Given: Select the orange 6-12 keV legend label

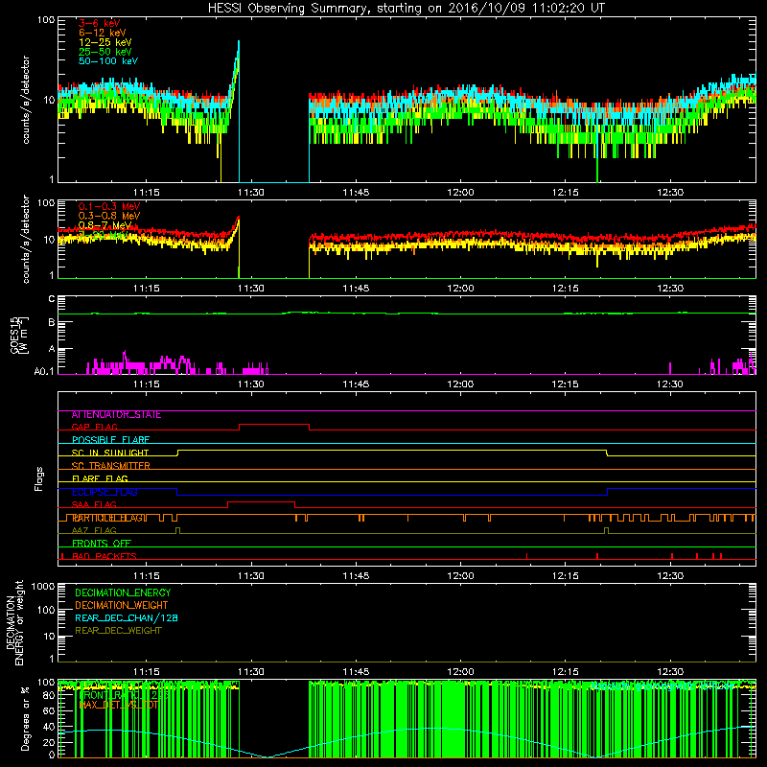Looking at the screenshot, I should (103, 33).
